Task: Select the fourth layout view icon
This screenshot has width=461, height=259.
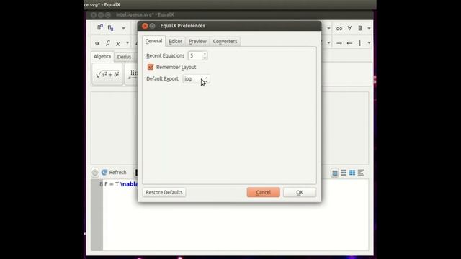Action: 361,173
